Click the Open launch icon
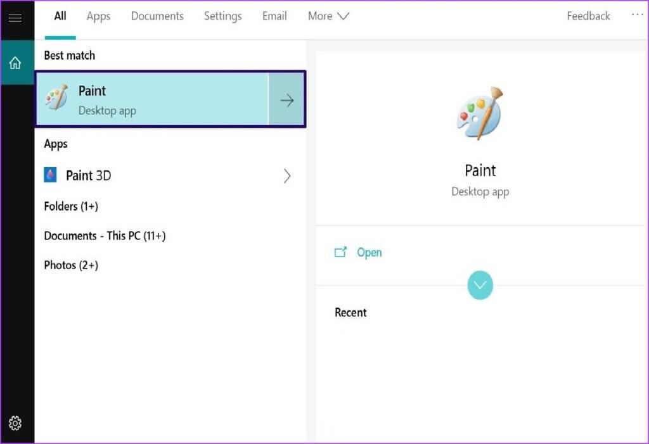Image resolution: width=649 pixels, height=444 pixels. click(340, 252)
